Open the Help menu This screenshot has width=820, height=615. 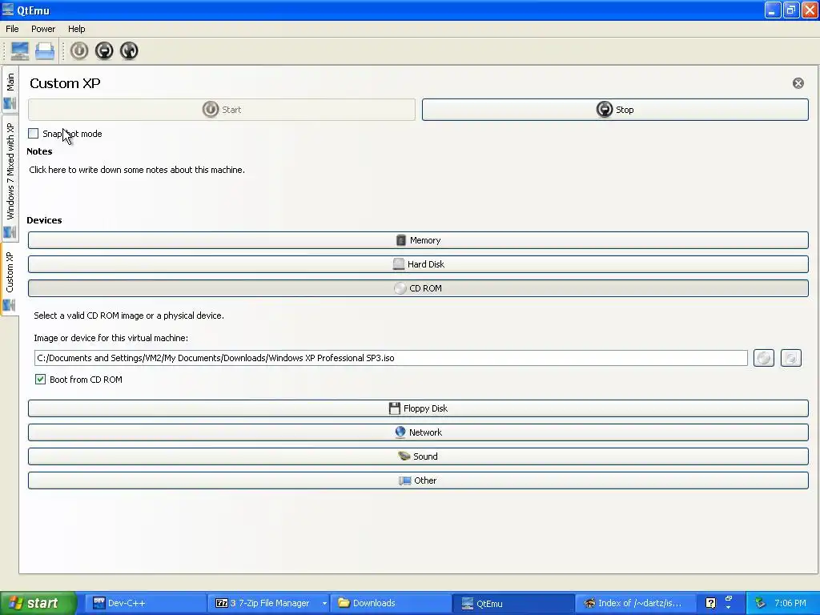[76, 29]
